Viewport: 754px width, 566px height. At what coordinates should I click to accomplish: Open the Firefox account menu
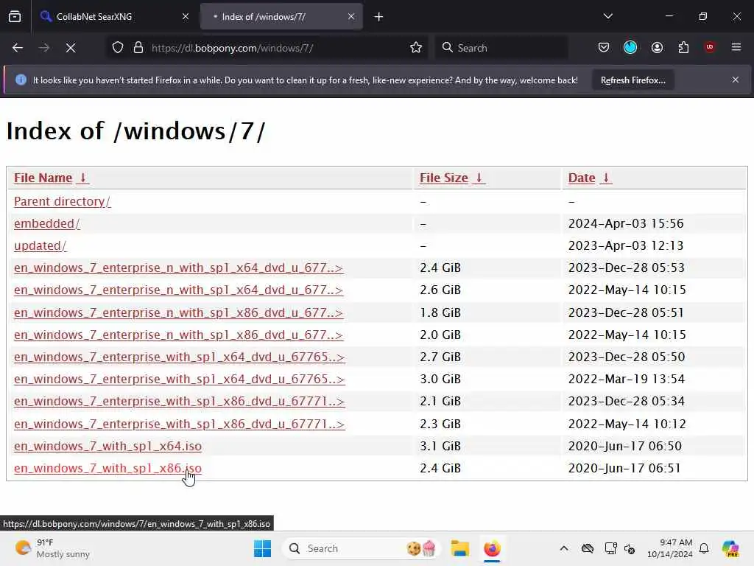tap(657, 48)
